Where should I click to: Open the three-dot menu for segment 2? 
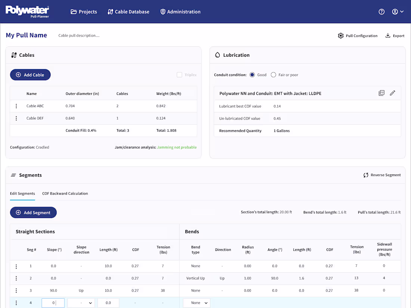tap(16, 278)
